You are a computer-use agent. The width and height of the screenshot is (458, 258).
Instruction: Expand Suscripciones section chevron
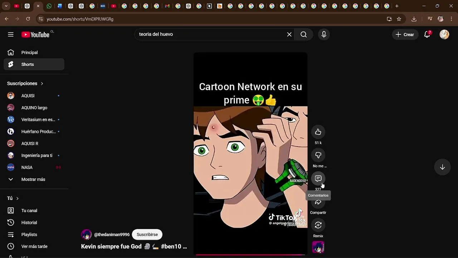42,83
